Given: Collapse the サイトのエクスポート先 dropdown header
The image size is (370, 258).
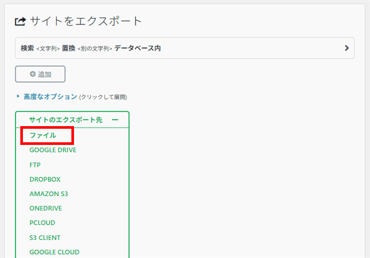Looking at the screenshot, I should click(72, 120).
